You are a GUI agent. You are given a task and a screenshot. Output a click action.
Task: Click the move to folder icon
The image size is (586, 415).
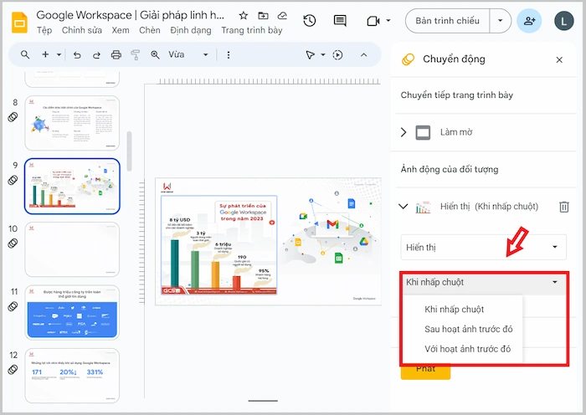click(263, 15)
